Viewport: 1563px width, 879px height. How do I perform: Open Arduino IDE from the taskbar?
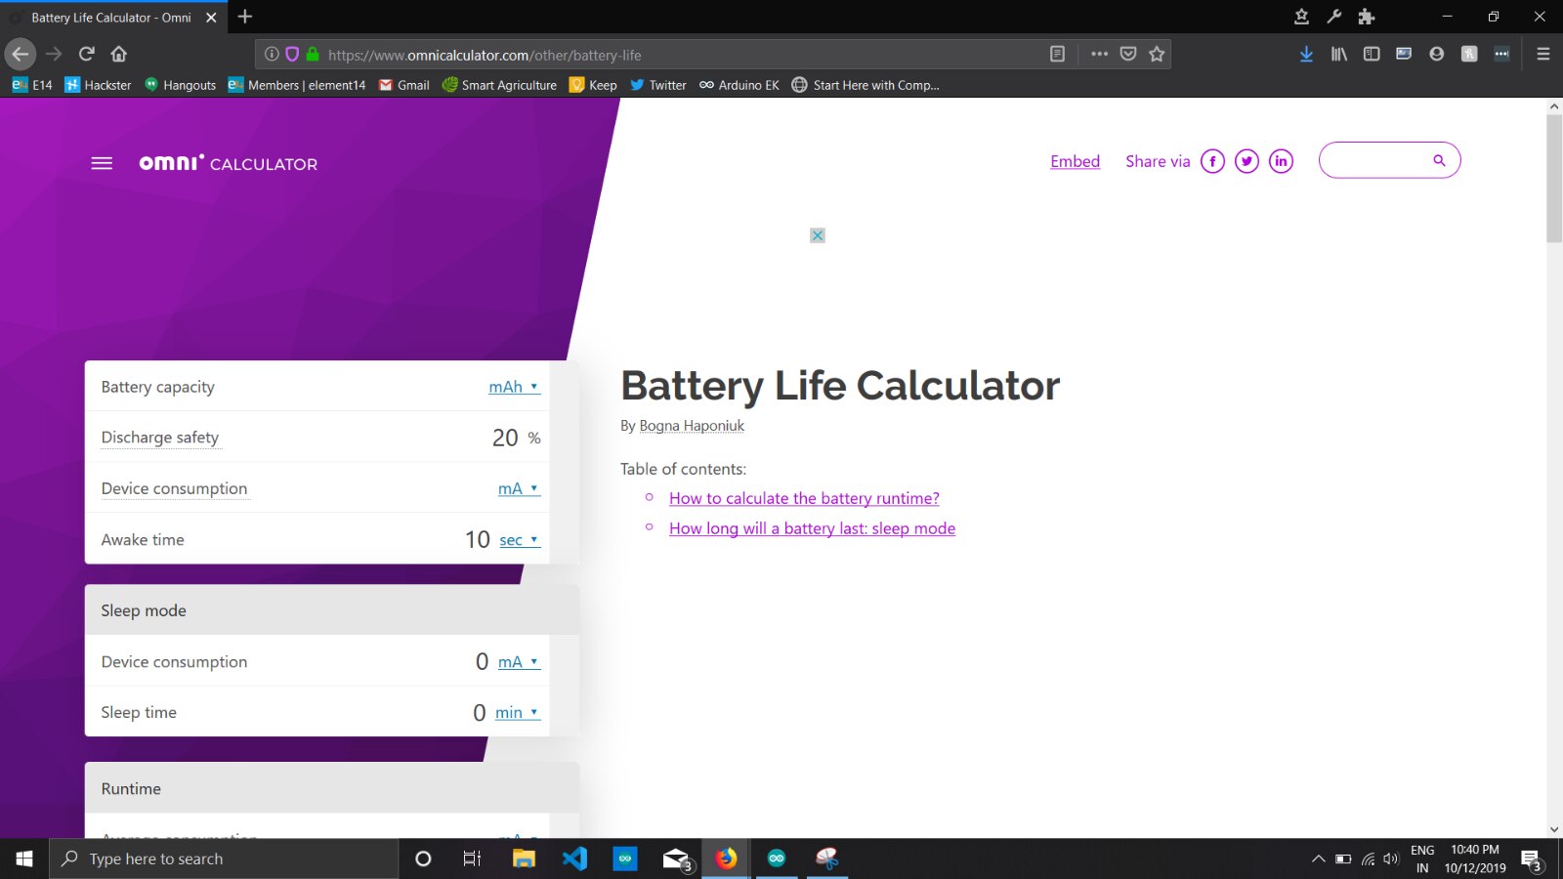pos(777,858)
